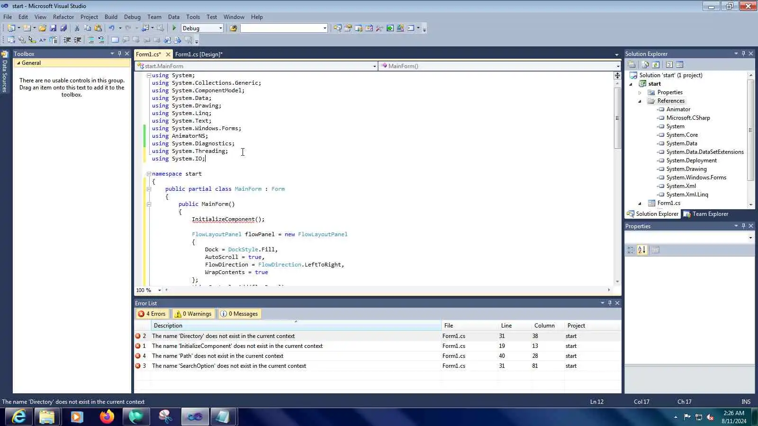The image size is (758, 426).
Task: Select the 'SearchOption' does not exist error row
Action: click(378, 366)
